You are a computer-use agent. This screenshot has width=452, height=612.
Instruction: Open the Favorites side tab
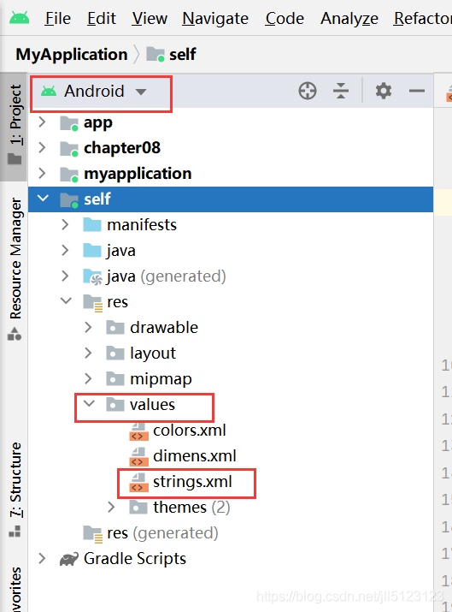15,589
